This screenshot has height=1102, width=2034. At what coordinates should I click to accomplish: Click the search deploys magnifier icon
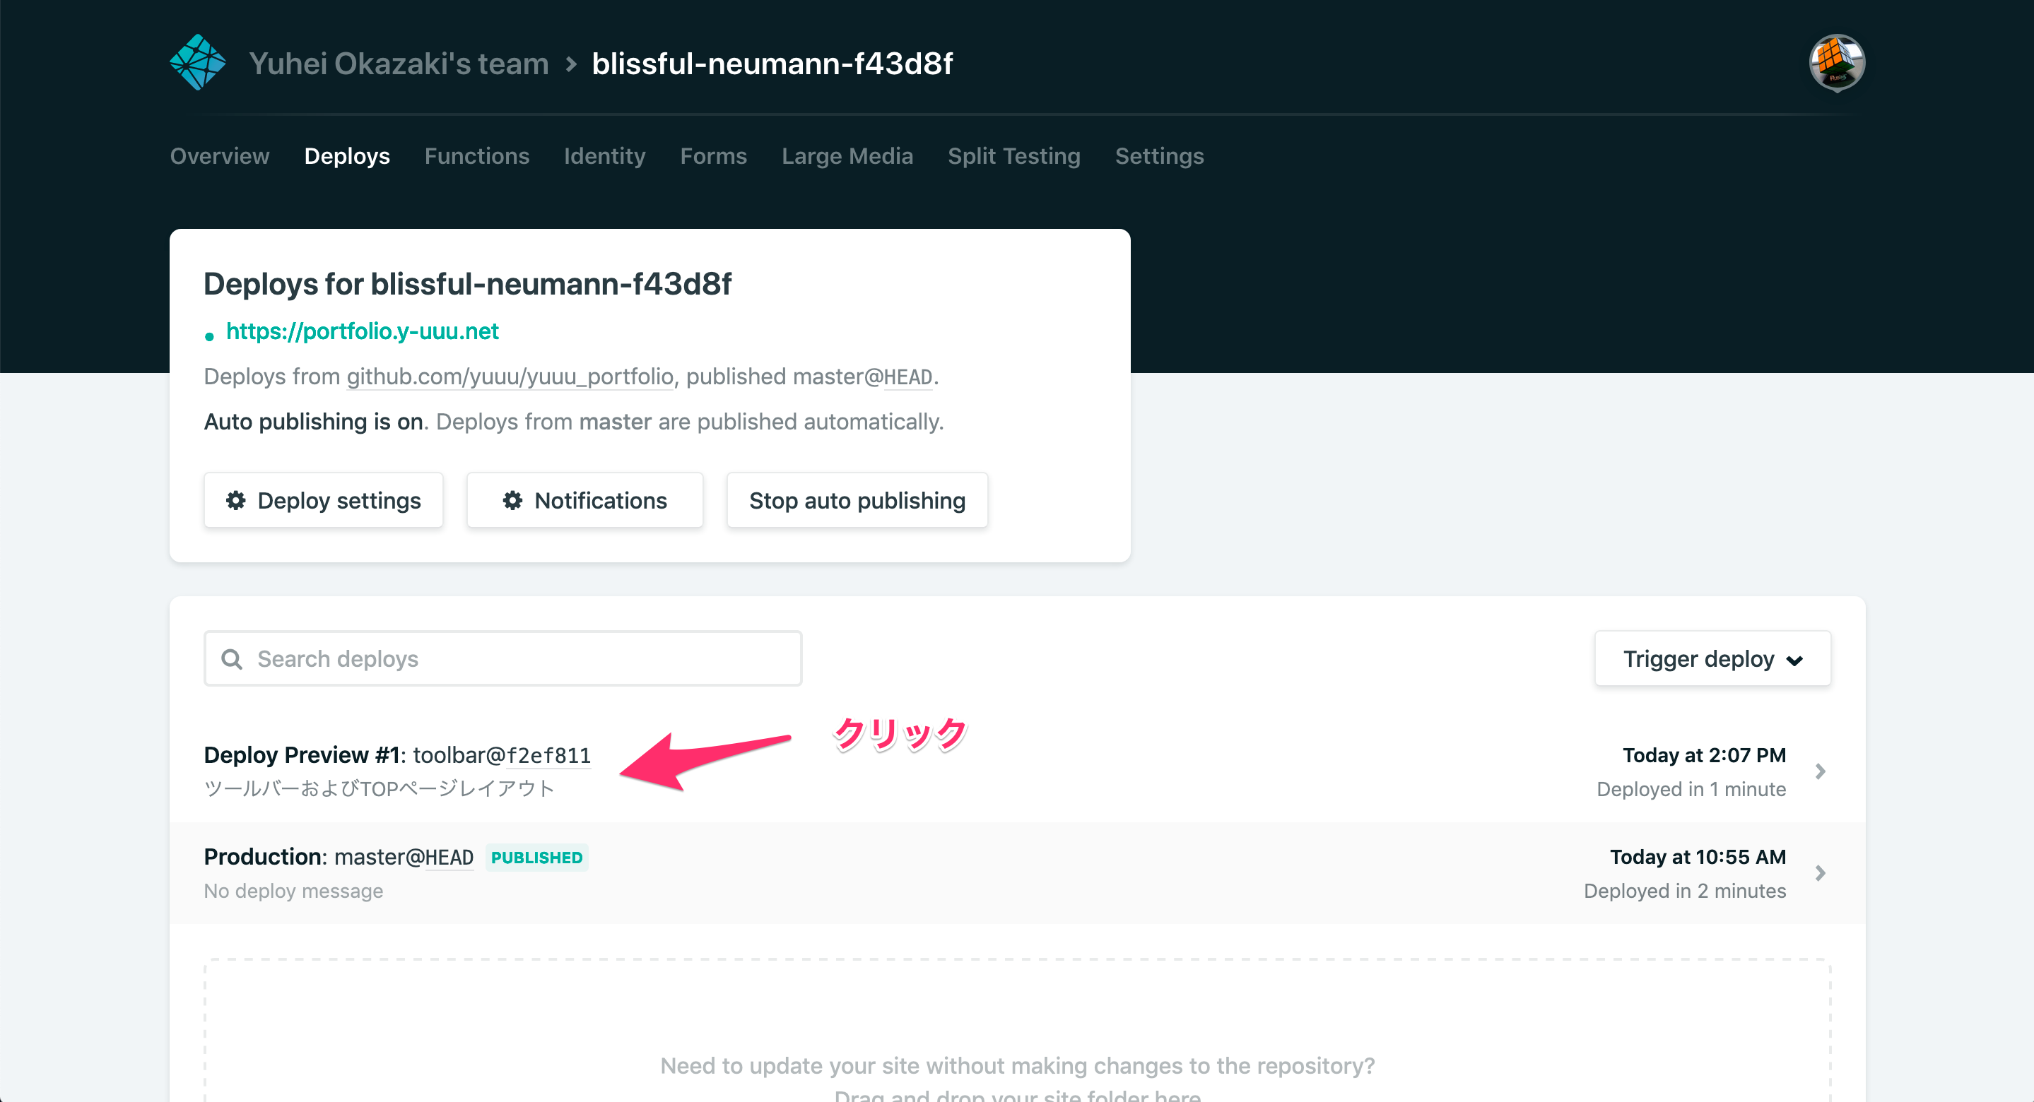233,658
